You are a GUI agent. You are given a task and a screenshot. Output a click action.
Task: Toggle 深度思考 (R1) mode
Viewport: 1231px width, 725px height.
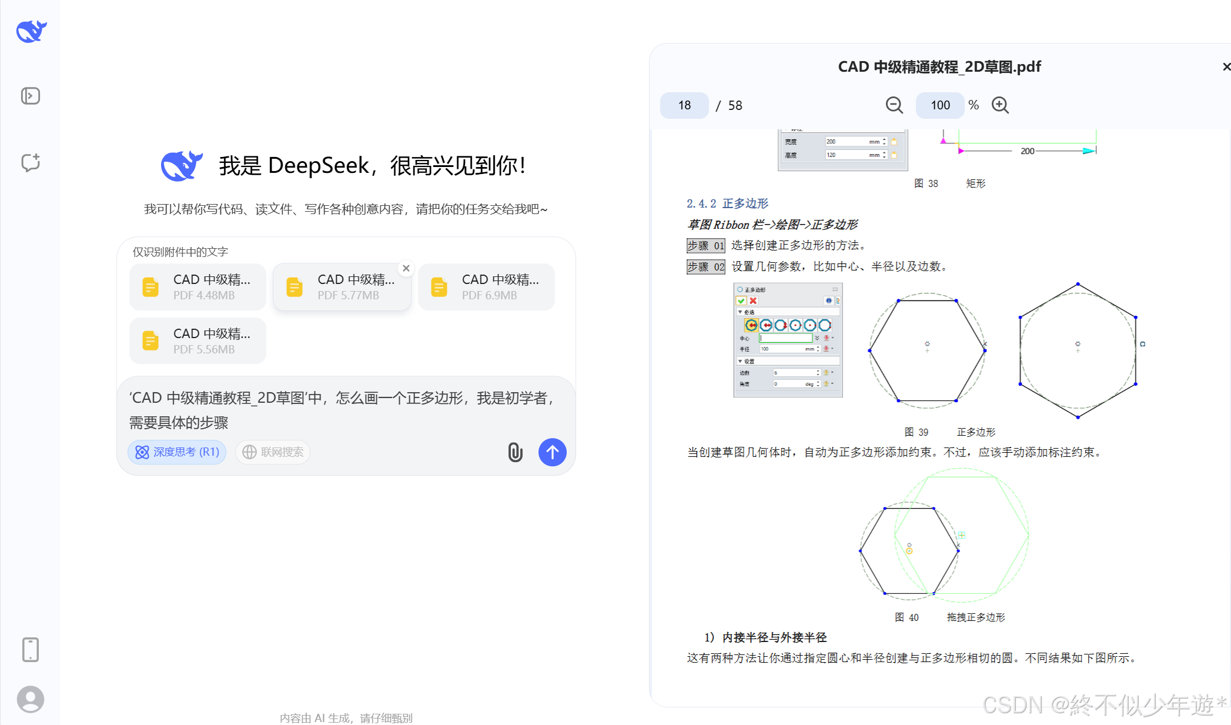point(177,452)
